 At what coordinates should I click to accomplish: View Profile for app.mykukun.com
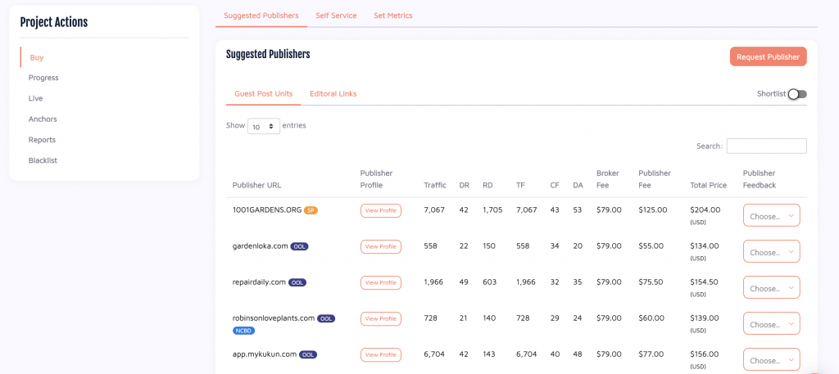[381, 354]
